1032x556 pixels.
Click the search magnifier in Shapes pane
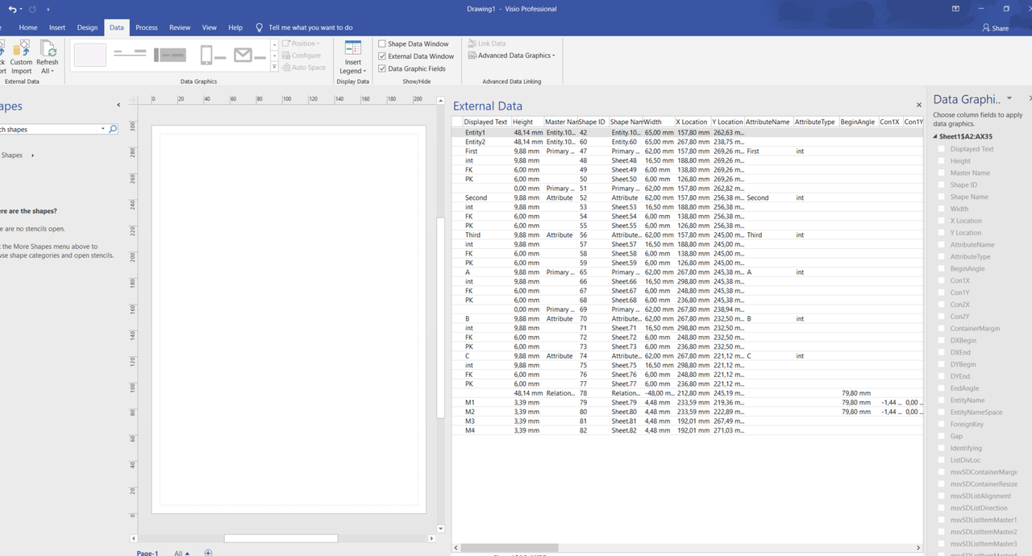pyautogui.click(x=113, y=129)
